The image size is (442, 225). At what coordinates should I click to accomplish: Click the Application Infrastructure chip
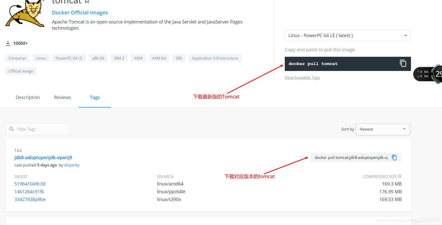tap(215, 58)
